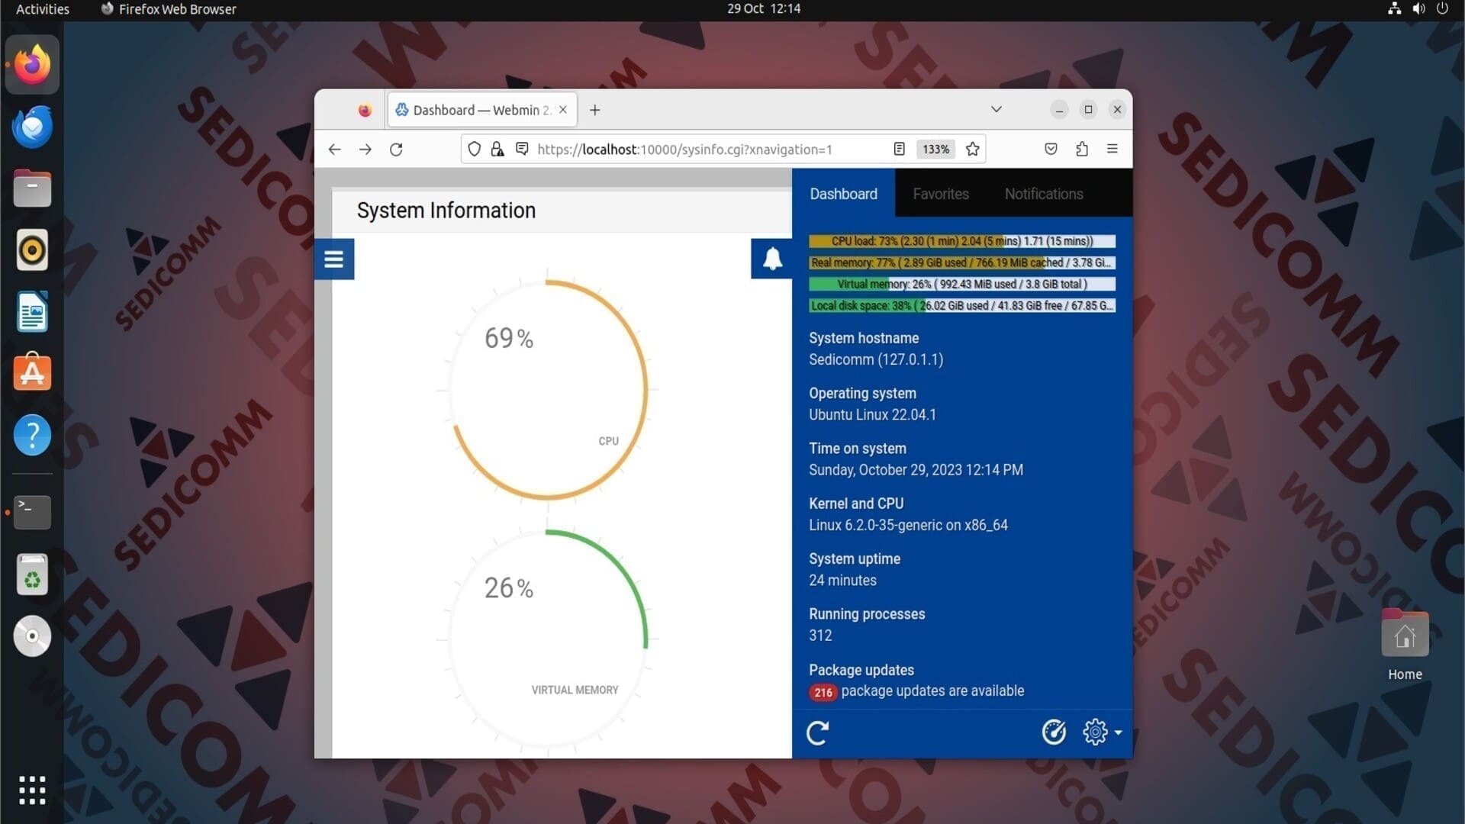Viewport: 1465px width, 824px height.
Task: Open a new browser tab
Action: [x=595, y=110]
